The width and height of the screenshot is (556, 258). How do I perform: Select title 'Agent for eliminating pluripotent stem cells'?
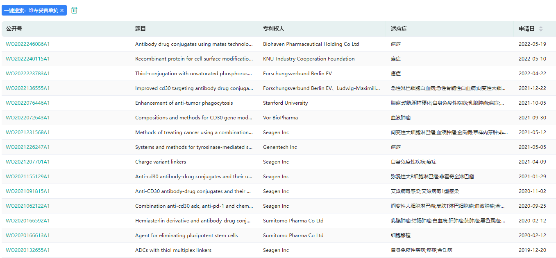click(186, 236)
